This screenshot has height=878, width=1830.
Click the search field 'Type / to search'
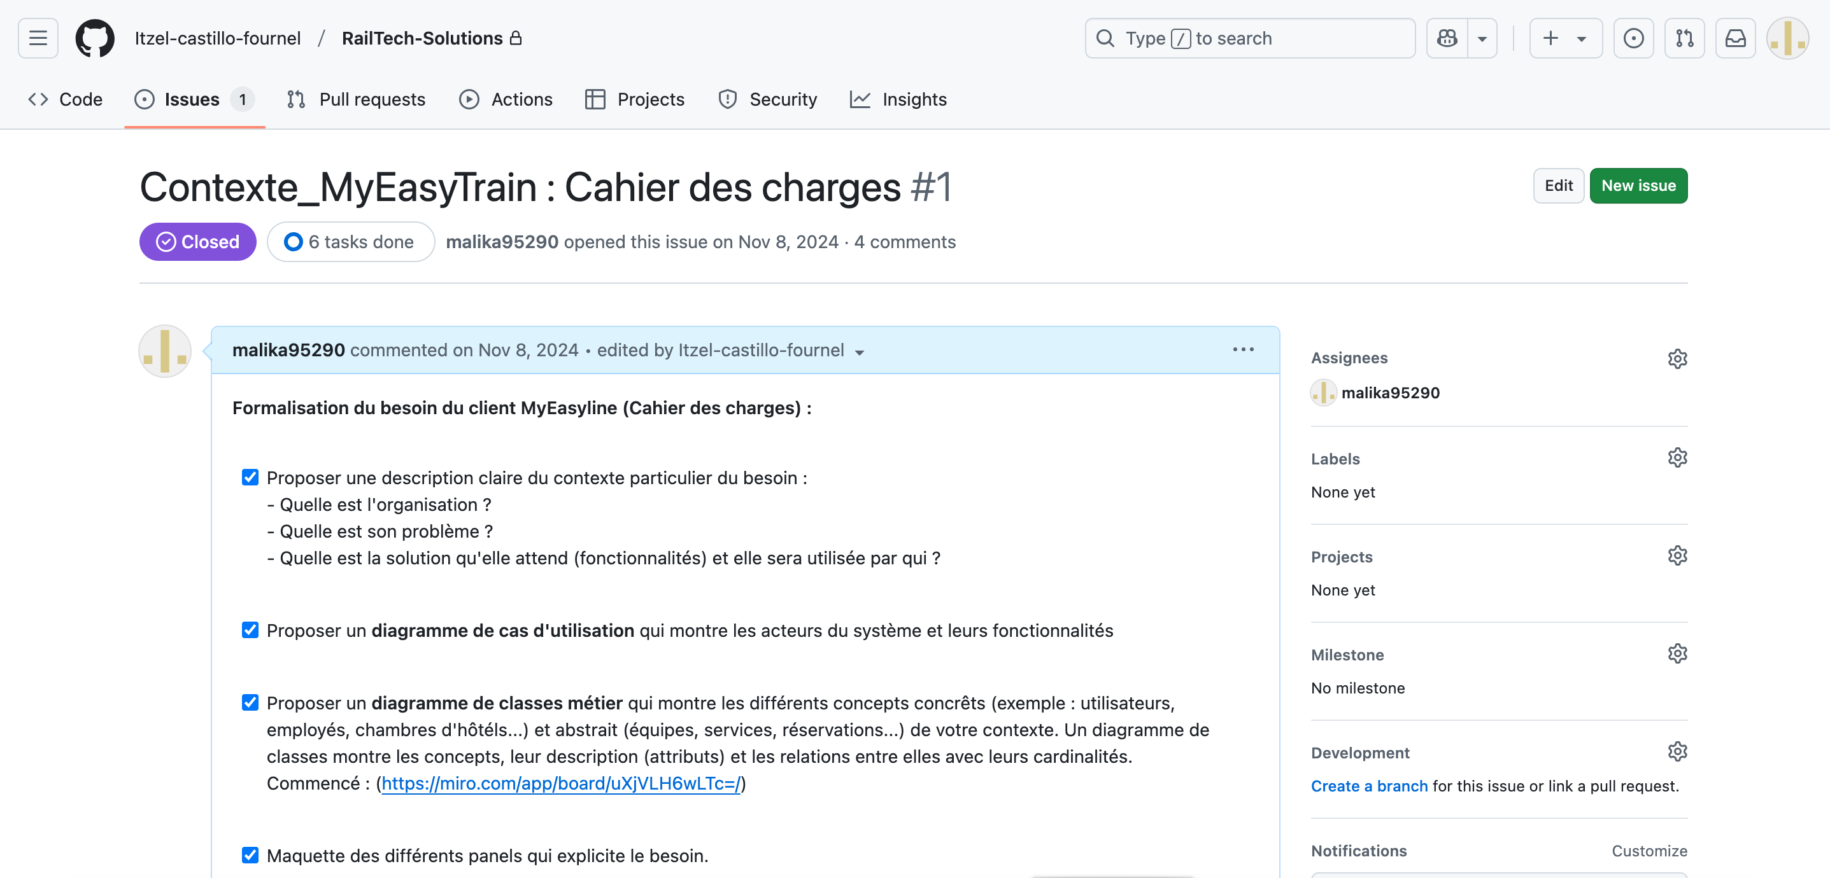point(1249,38)
